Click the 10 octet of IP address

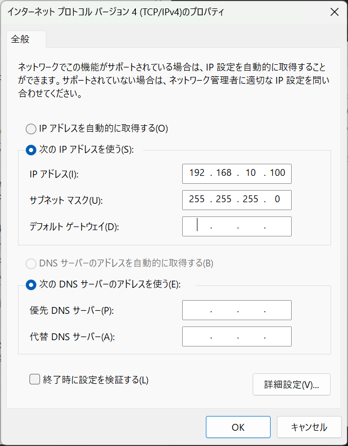pyautogui.click(x=251, y=174)
